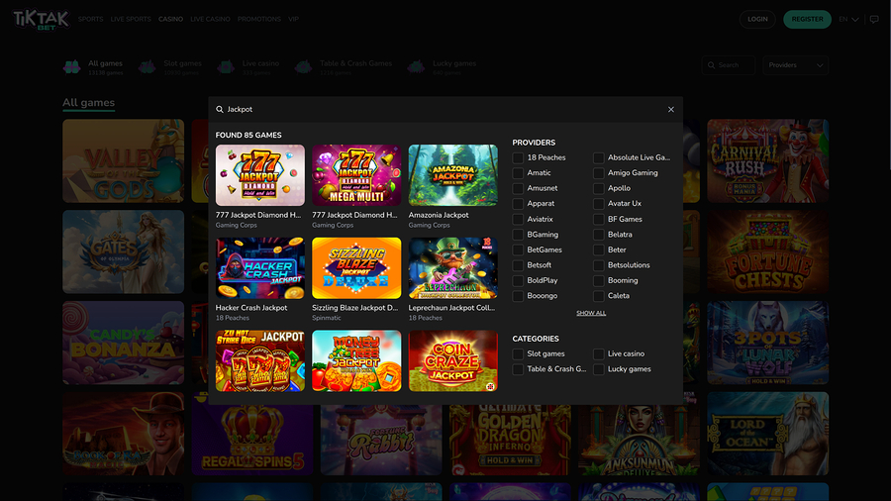Check the Betsolutions provider checkbox
This screenshot has height=501, width=891.
click(x=598, y=265)
